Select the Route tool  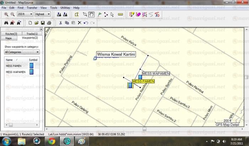tap(106, 14)
